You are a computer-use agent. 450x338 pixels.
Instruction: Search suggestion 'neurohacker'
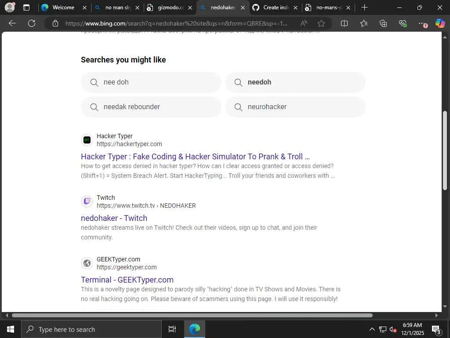pyautogui.click(x=295, y=107)
